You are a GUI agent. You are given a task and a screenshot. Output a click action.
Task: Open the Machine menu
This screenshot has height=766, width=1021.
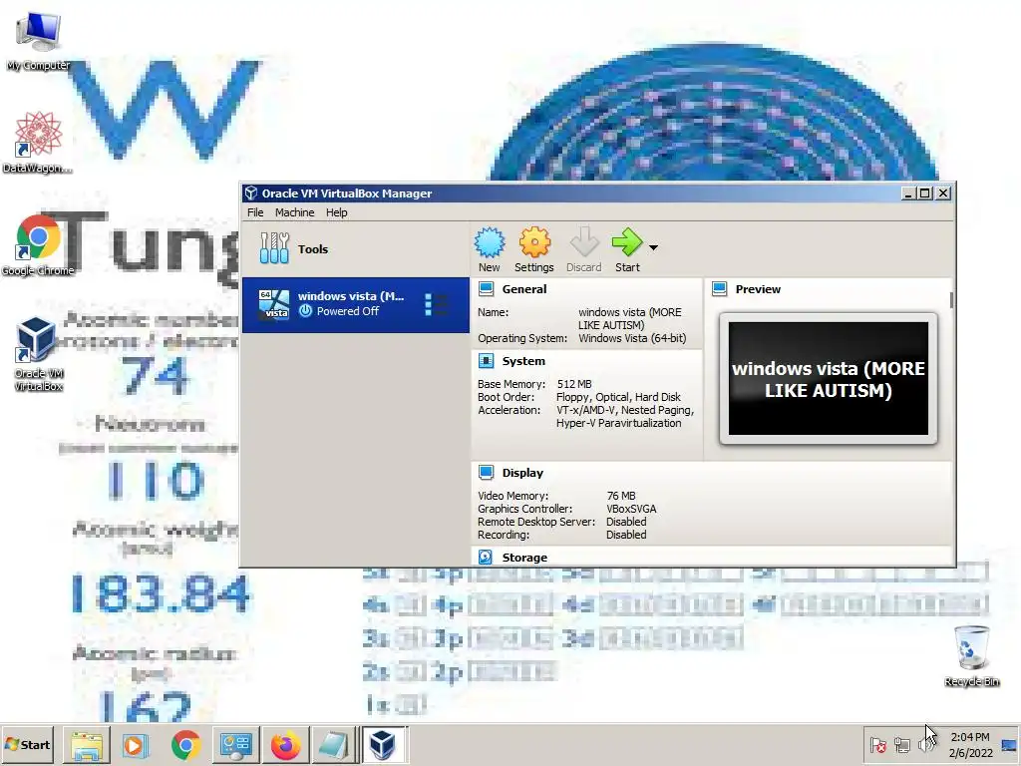point(294,212)
